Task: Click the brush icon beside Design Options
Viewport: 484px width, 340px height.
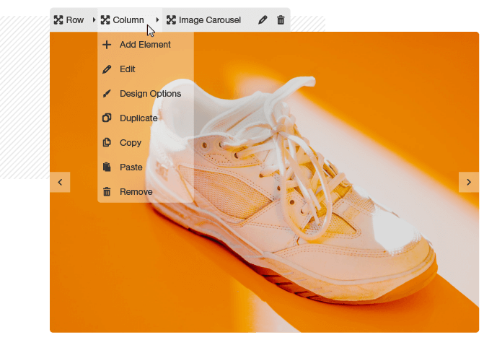Action: coord(107,94)
